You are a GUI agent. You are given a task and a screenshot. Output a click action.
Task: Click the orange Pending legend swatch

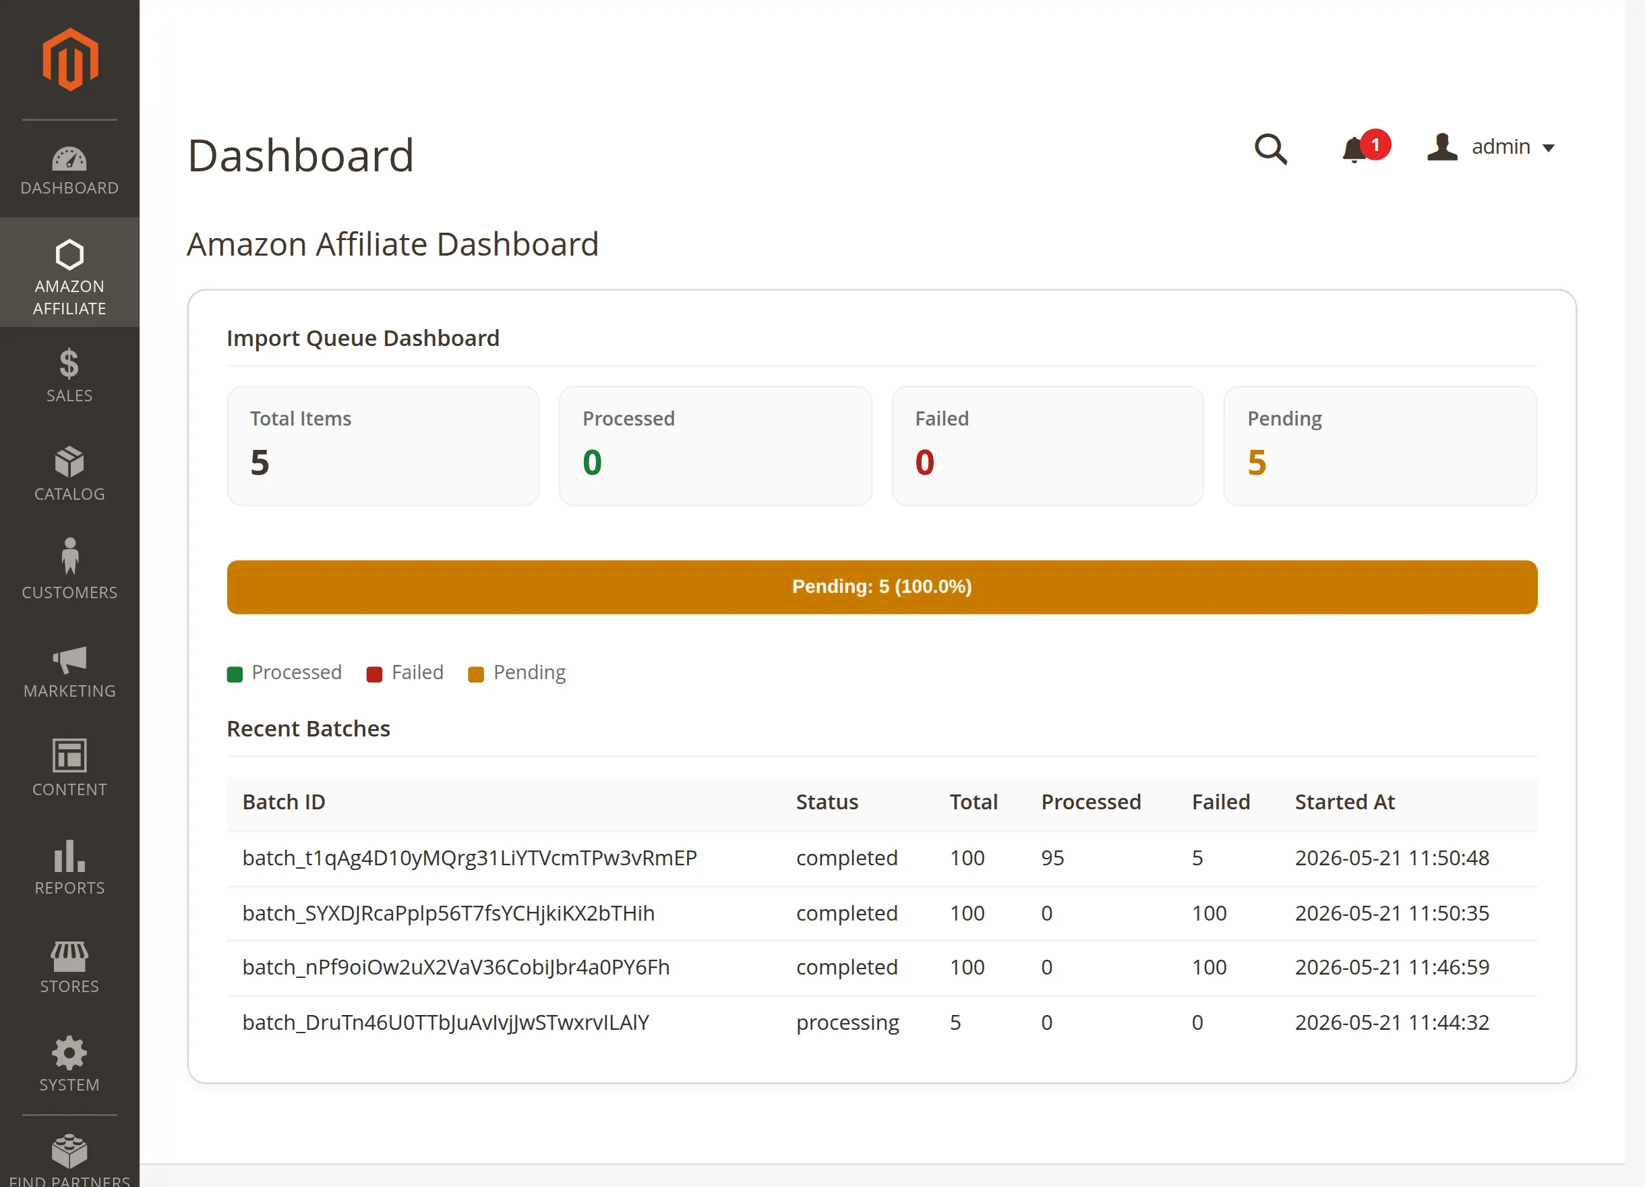coord(476,674)
